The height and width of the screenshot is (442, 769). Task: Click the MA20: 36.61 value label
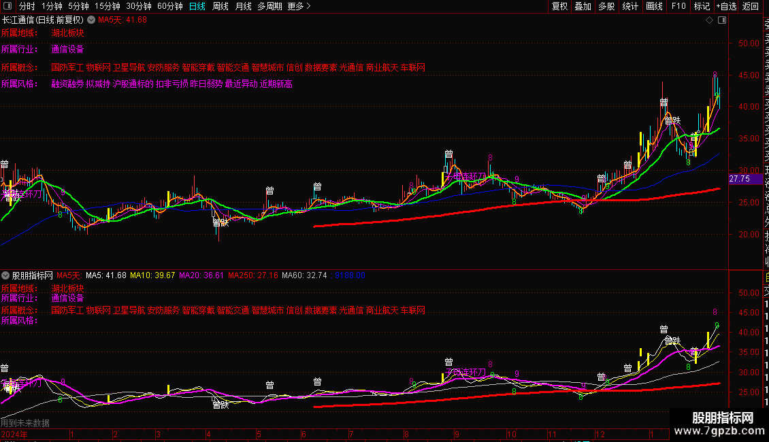click(x=201, y=275)
